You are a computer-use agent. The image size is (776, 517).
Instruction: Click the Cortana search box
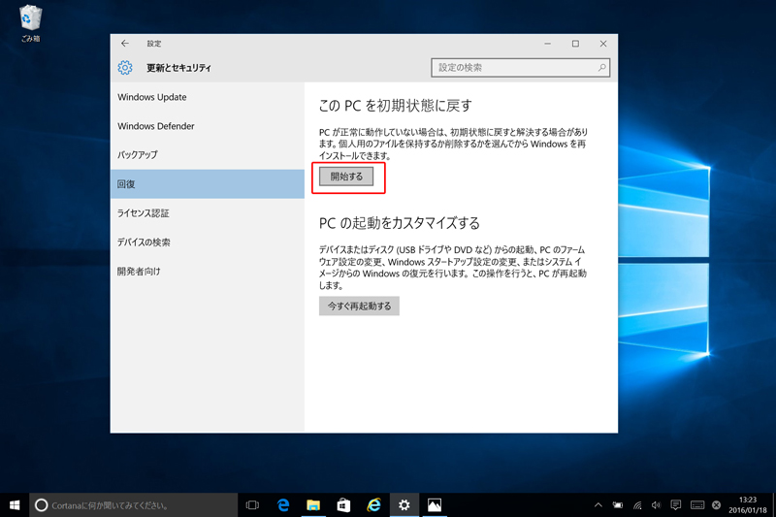(x=134, y=505)
